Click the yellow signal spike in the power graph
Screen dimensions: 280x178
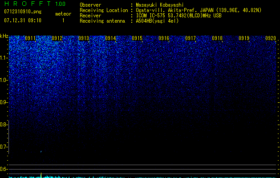pos(41,175)
